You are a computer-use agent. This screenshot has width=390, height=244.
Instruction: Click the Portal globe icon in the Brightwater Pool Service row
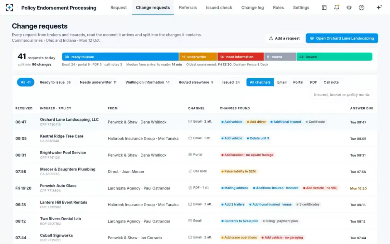click(x=190, y=155)
